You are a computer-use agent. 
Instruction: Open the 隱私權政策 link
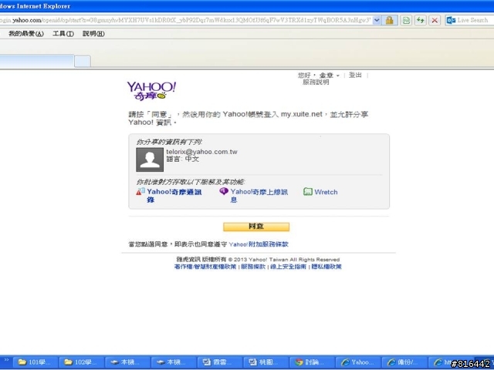pos(327,267)
